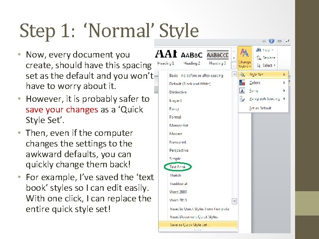
Task: Click the Fonts letter A icon
Action: click(242, 91)
